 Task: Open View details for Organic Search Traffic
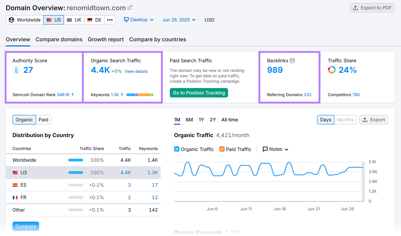[x=136, y=71]
